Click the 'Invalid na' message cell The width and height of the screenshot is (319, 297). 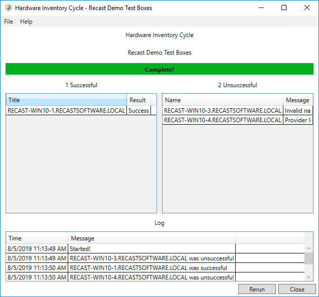(298, 111)
